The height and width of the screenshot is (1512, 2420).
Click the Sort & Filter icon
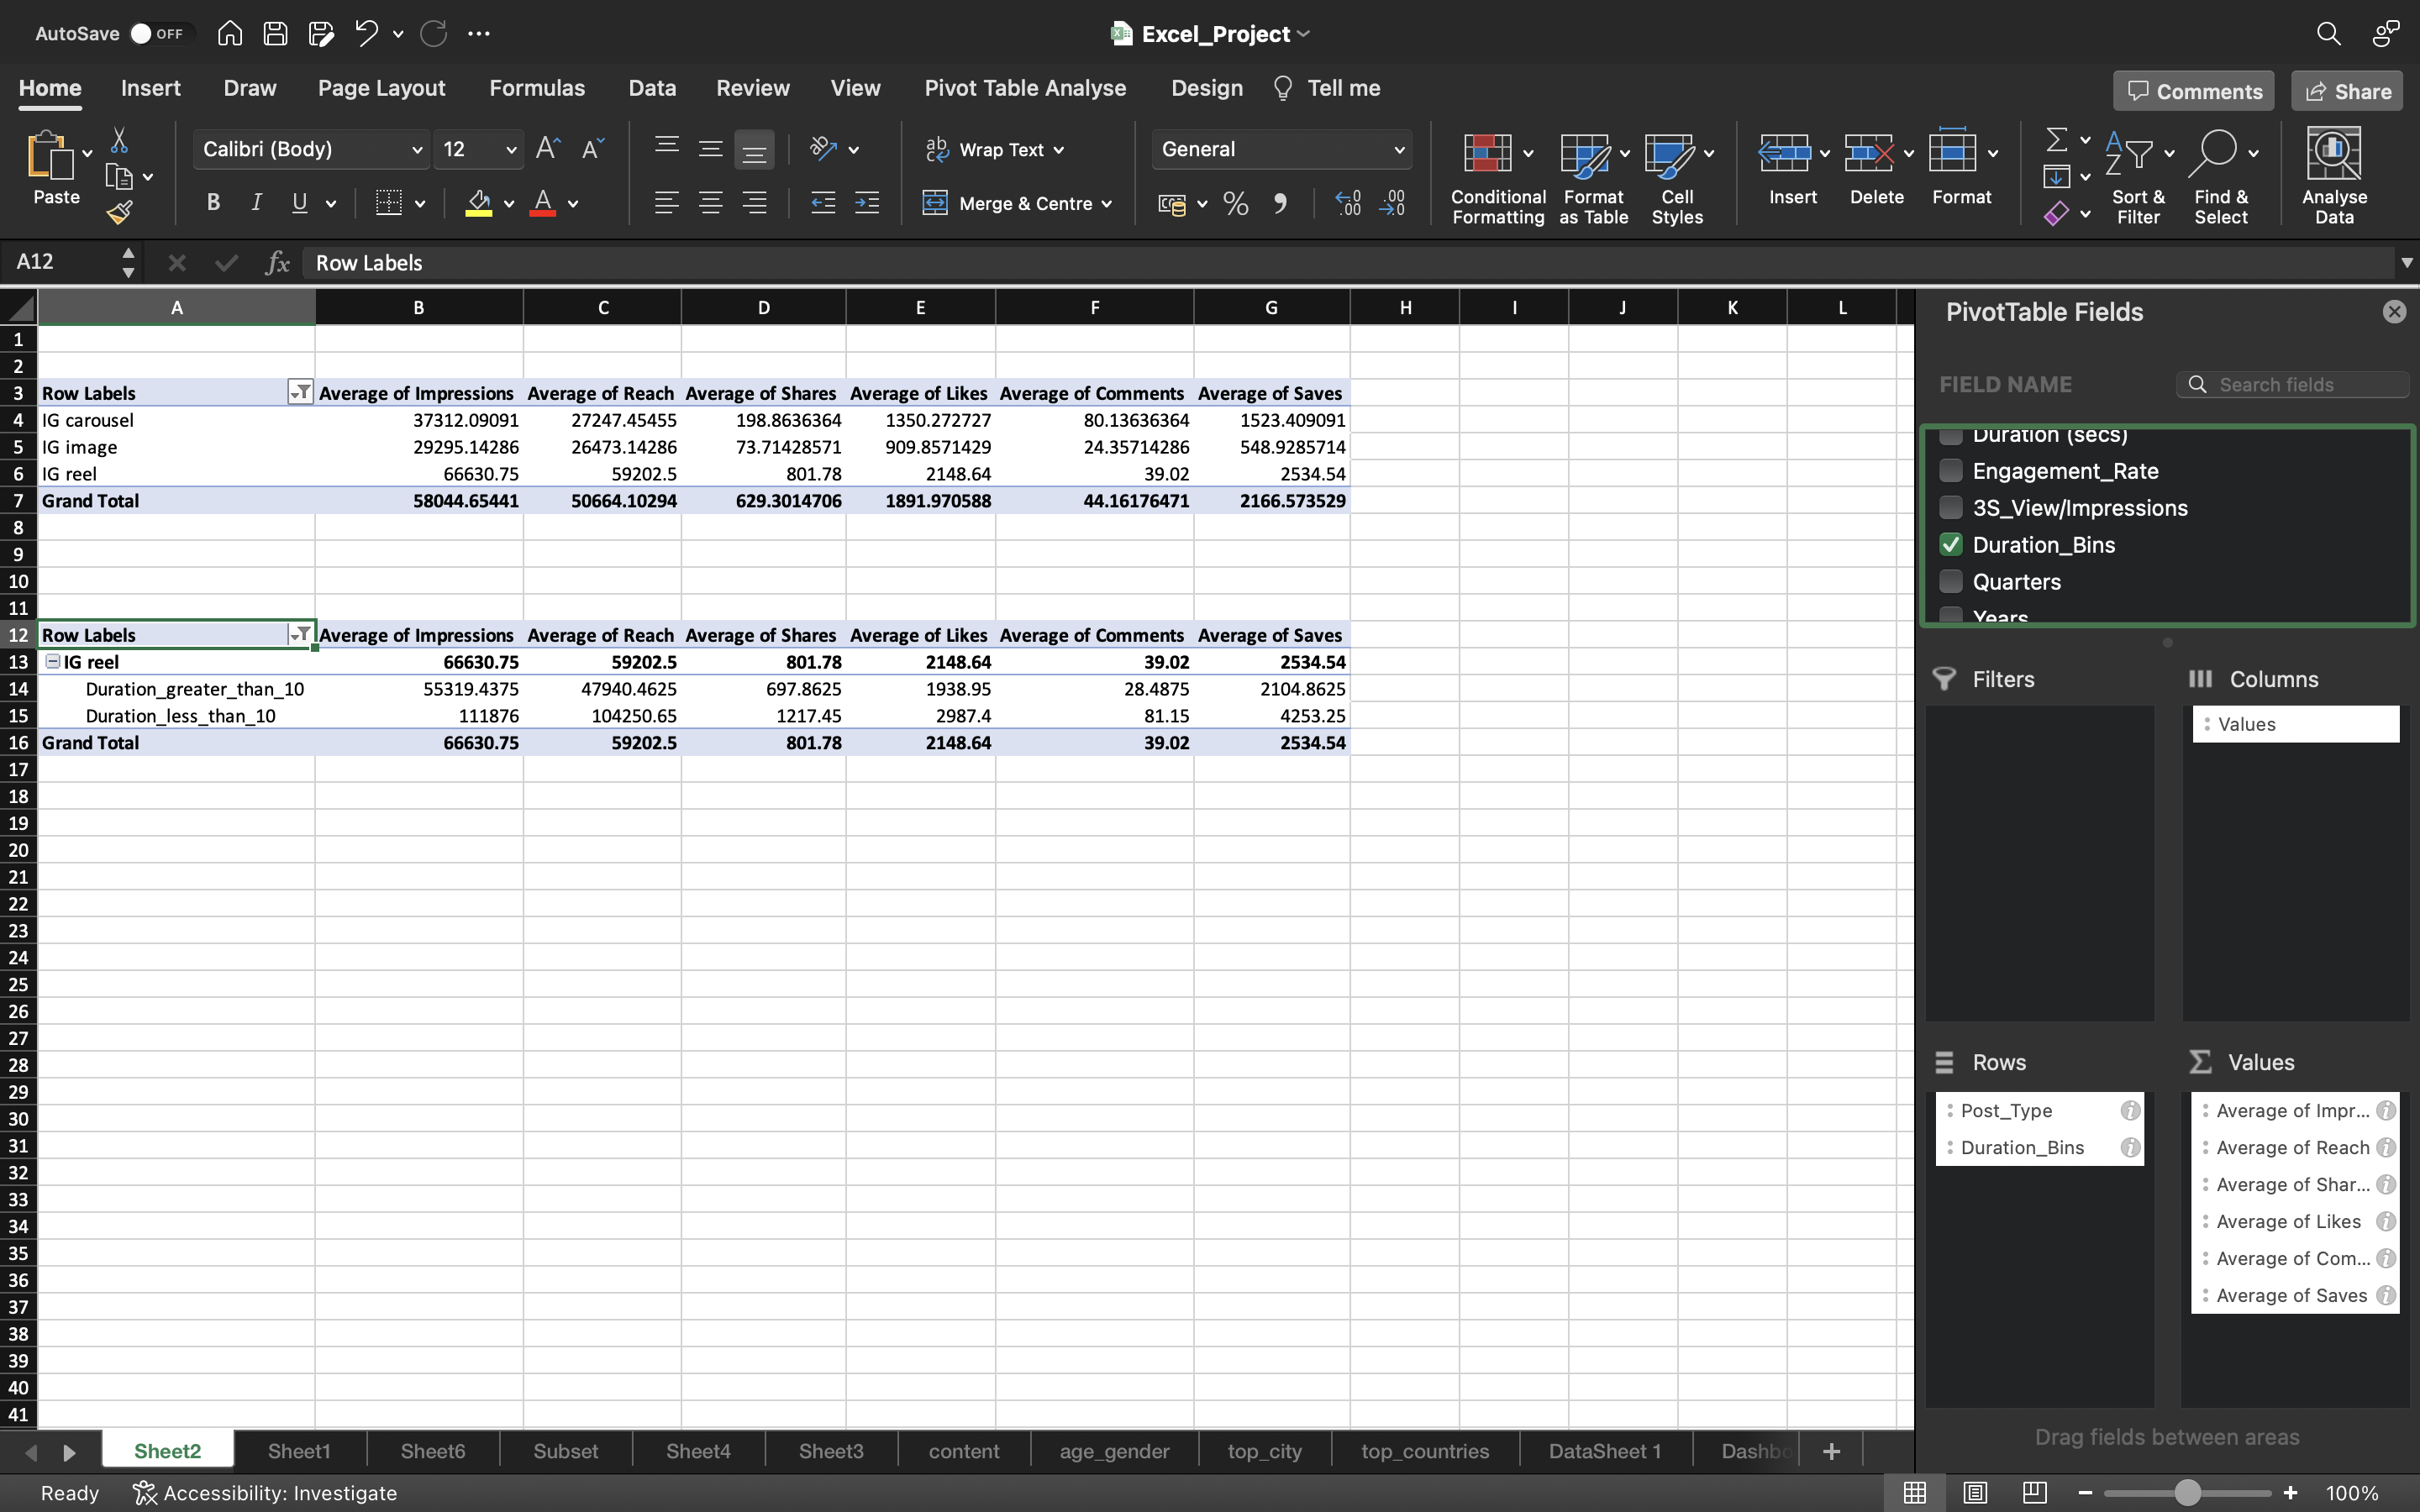click(x=2130, y=152)
